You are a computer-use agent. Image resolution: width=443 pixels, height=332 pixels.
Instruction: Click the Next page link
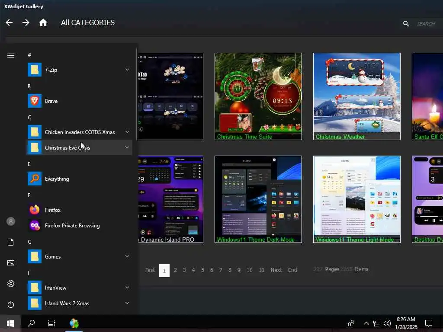[276, 270]
